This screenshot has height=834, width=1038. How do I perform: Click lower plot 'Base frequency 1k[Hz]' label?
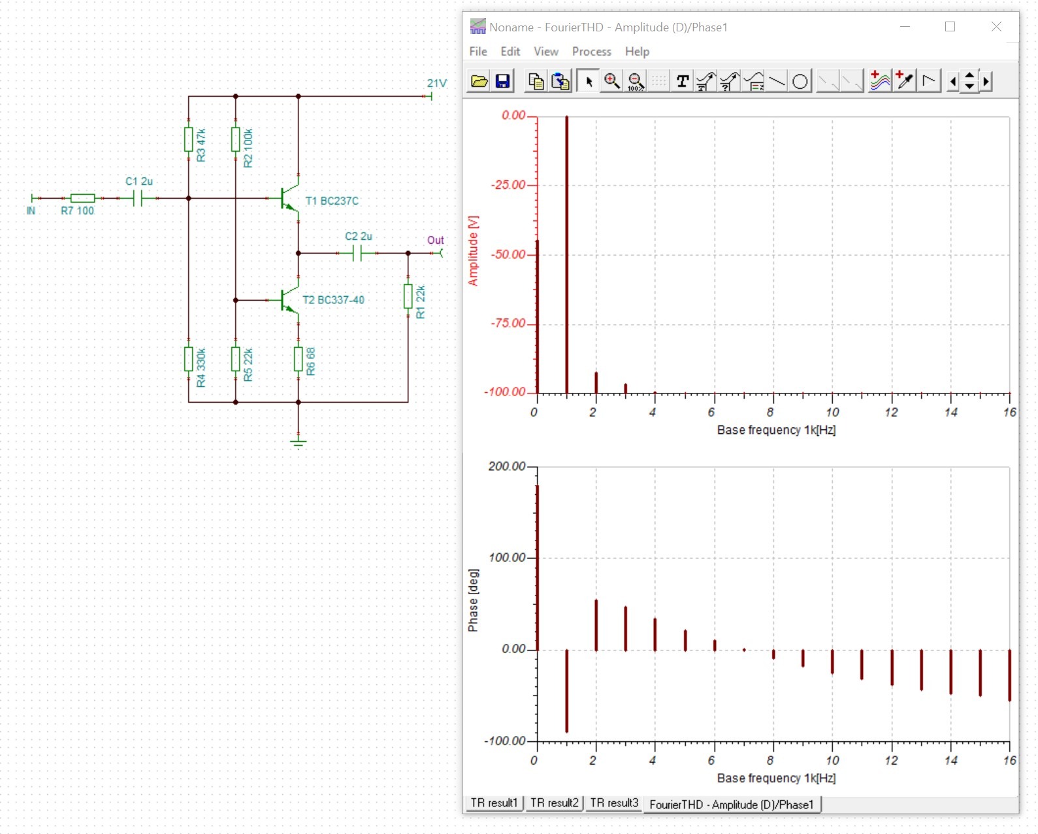click(x=776, y=778)
